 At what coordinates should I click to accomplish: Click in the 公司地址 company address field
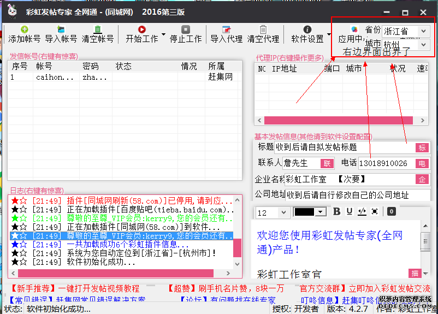point(358,195)
